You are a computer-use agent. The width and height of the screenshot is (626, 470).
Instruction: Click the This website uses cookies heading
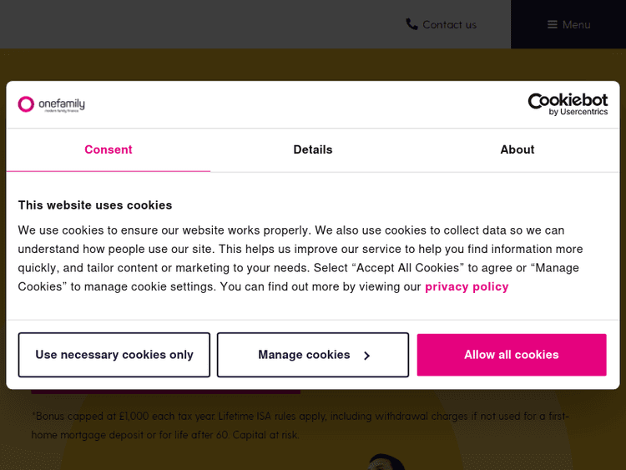pos(95,205)
